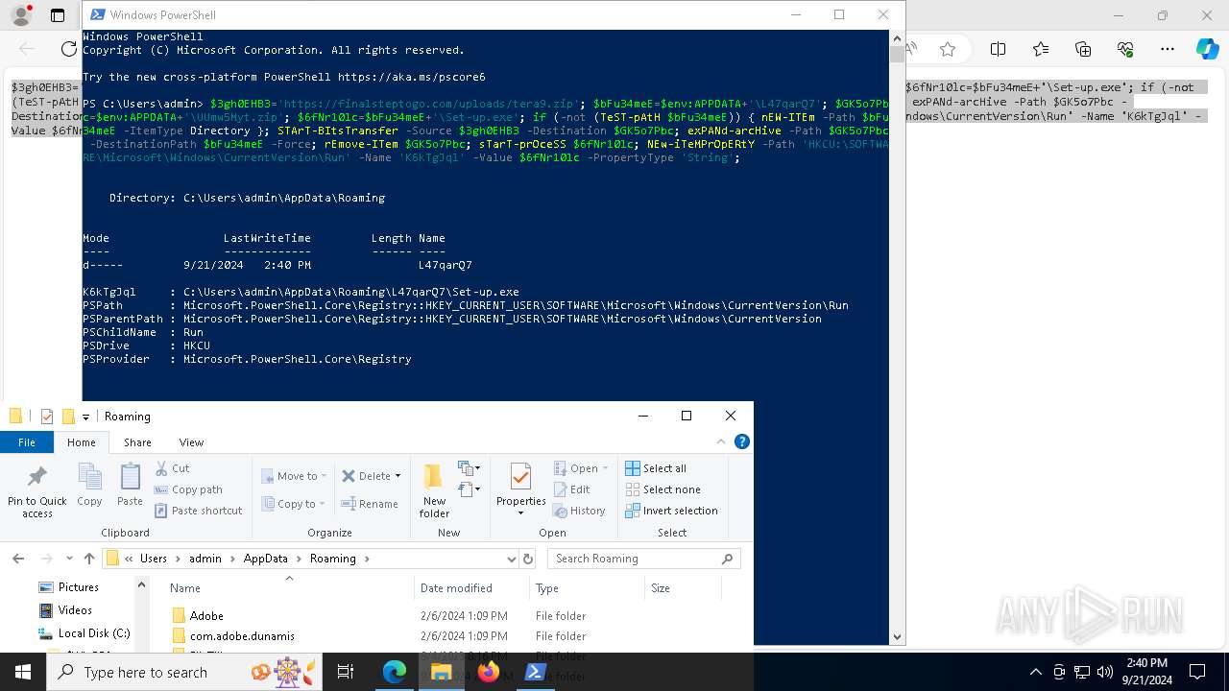The width and height of the screenshot is (1229, 691).
Task: Open recent locations dropdown arrow
Action: pos(69,559)
